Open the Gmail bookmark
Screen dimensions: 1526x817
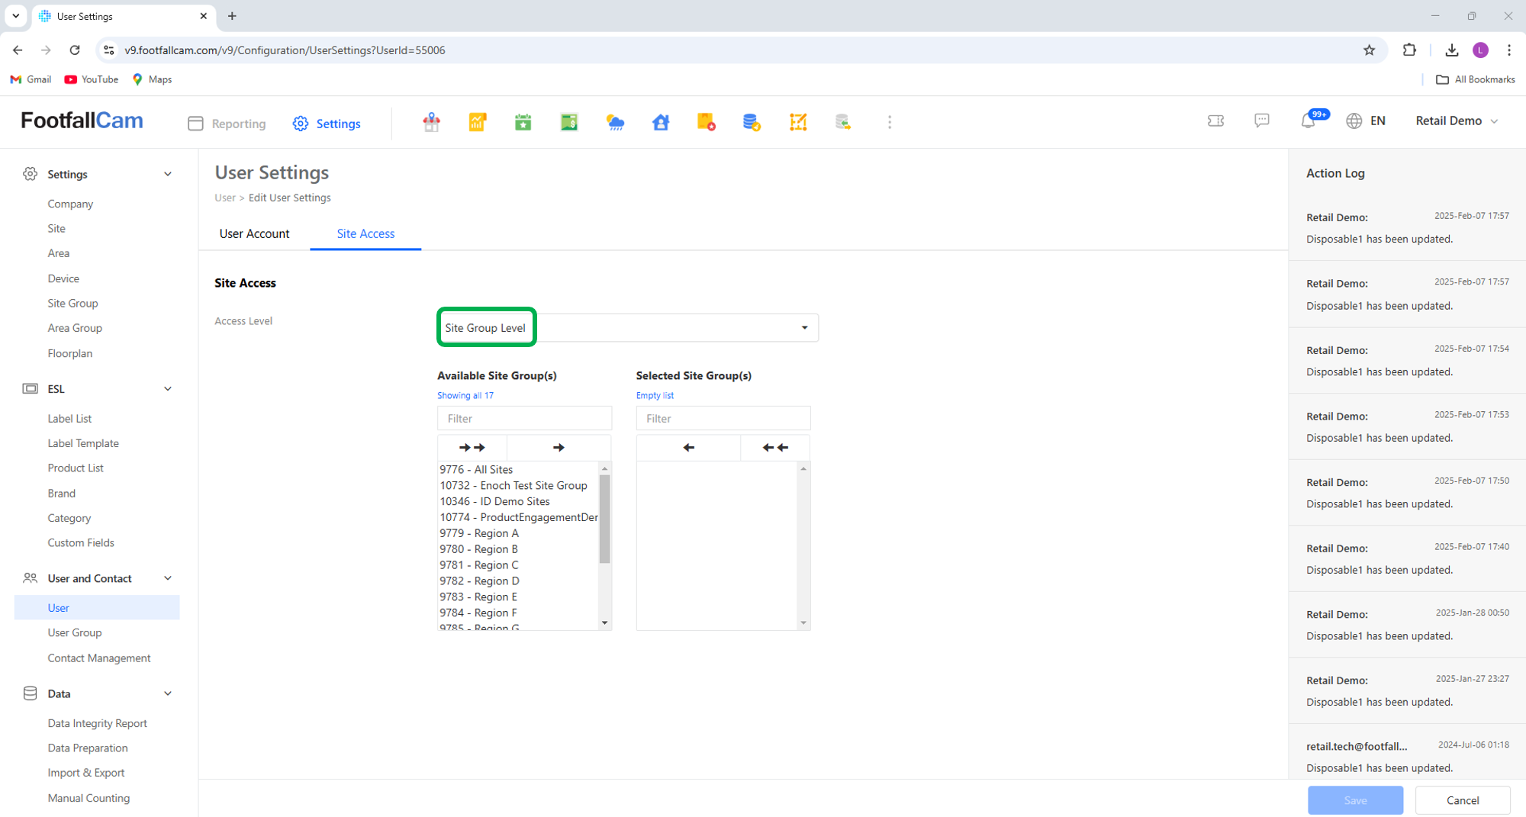point(31,79)
